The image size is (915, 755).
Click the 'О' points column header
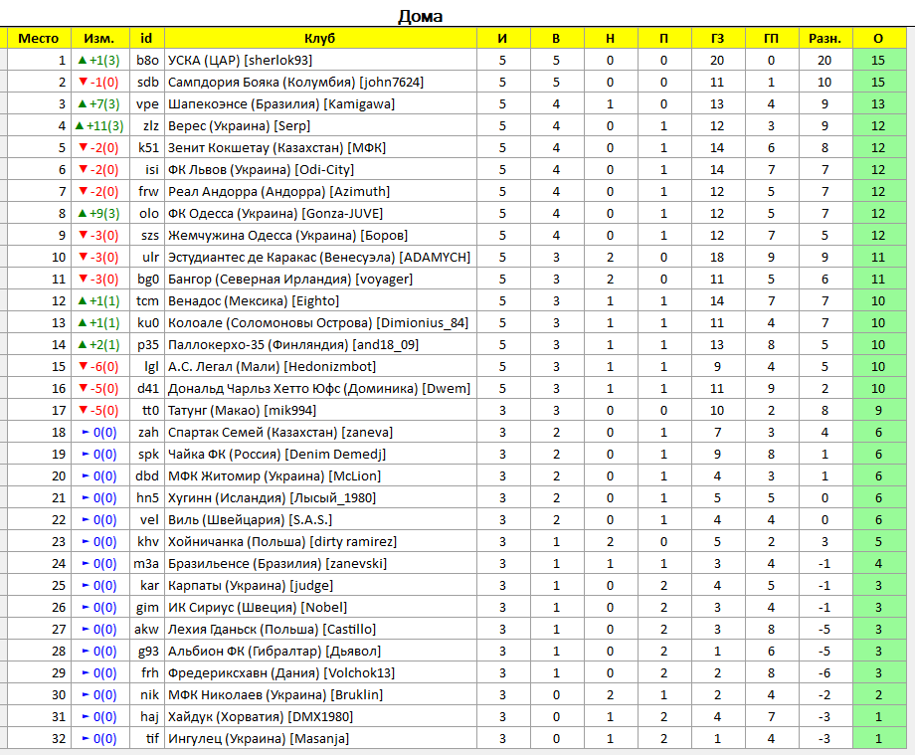click(x=879, y=39)
